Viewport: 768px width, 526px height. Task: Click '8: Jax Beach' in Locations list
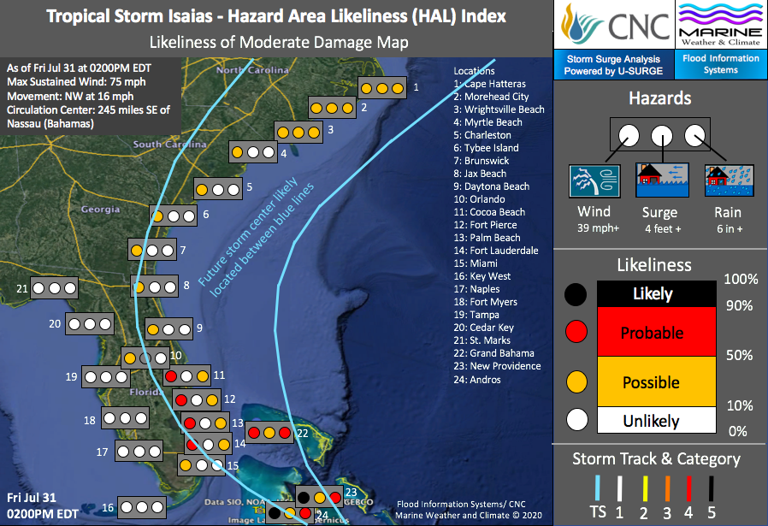[x=480, y=174]
